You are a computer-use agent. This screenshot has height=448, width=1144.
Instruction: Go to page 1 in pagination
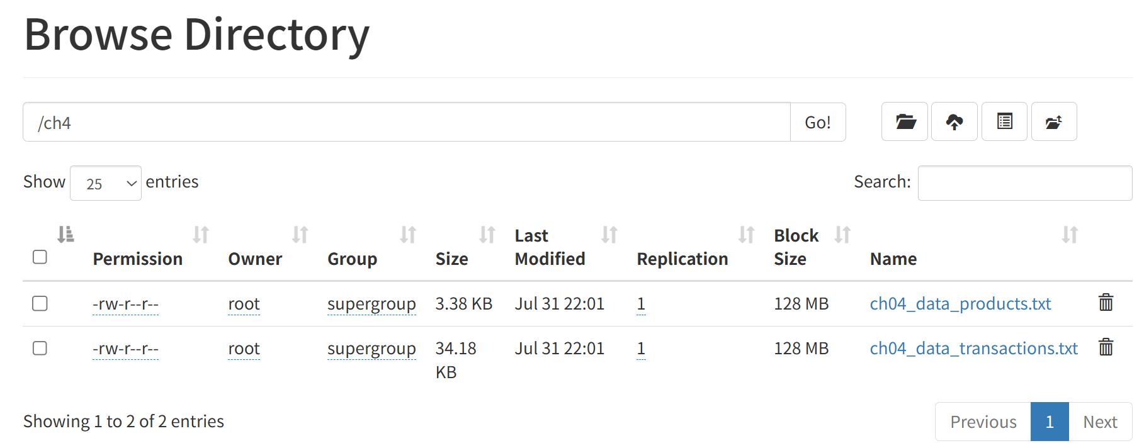pyautogui.click(x=1050, y=422)
